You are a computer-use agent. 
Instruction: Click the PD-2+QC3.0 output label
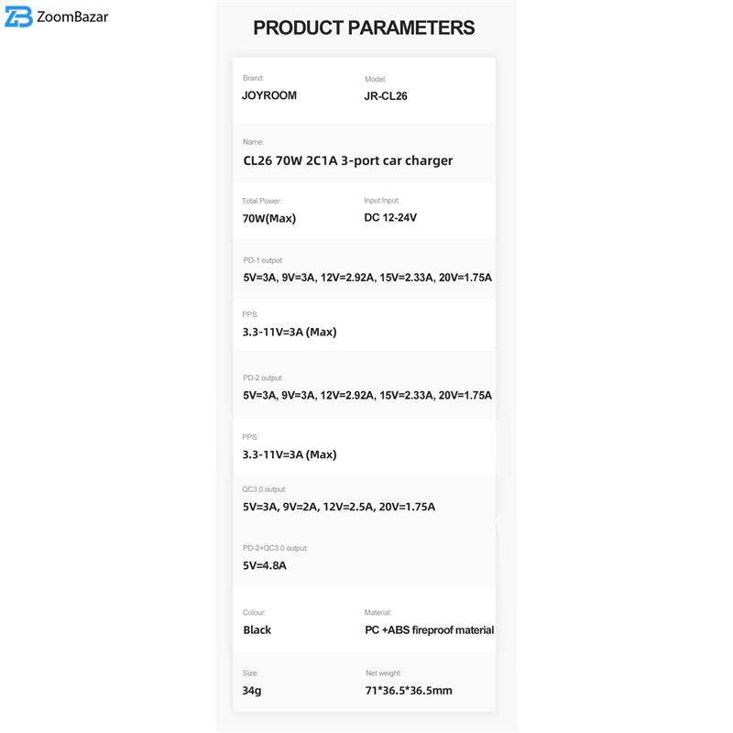275,548
